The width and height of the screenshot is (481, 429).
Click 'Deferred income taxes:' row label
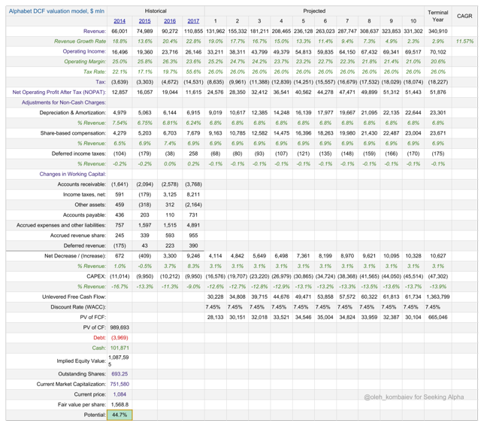point(79,154)
